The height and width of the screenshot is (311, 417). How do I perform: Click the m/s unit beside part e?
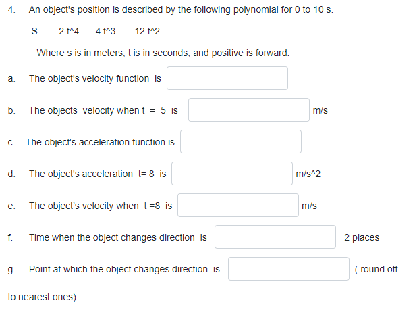pos(310,206)
